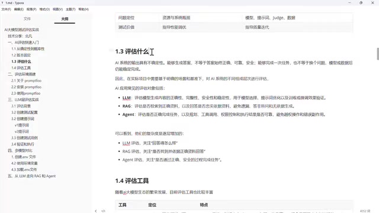The width and height of the screenshot is (379, 213).
Task: Select outline item 一、AI评估快速入门
Action: coord(23,42)
